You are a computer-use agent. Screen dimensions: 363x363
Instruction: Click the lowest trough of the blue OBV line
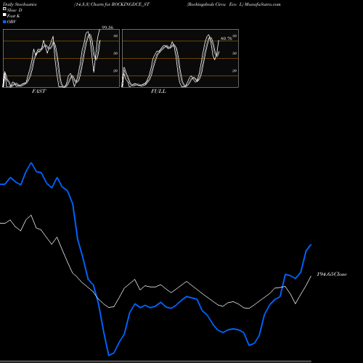(x=109, y=355)
